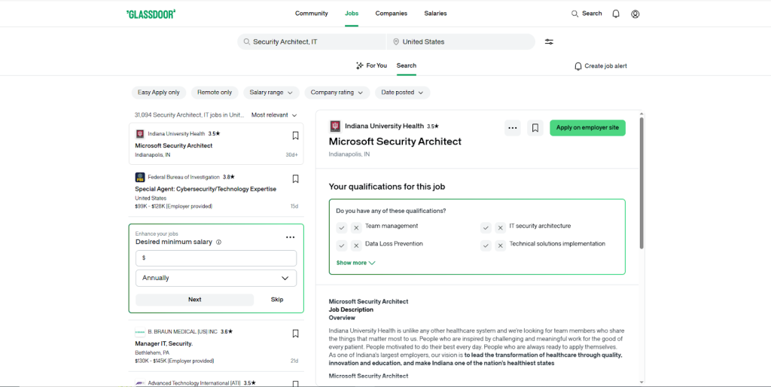This screenshot has height=387, width=771.
Task: Toggle the Easy Apply only filter
Action: click(158, 93)
